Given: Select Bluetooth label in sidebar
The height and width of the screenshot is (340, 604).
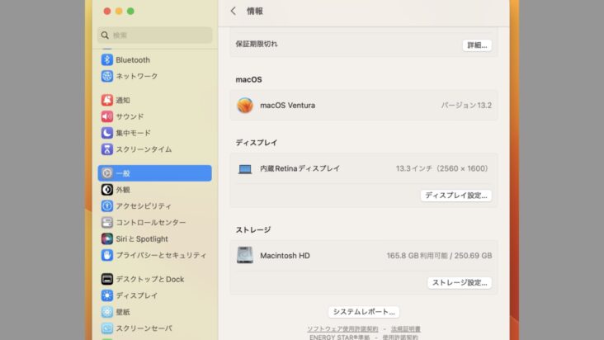Looking at the screenshot, I should 133,60.
